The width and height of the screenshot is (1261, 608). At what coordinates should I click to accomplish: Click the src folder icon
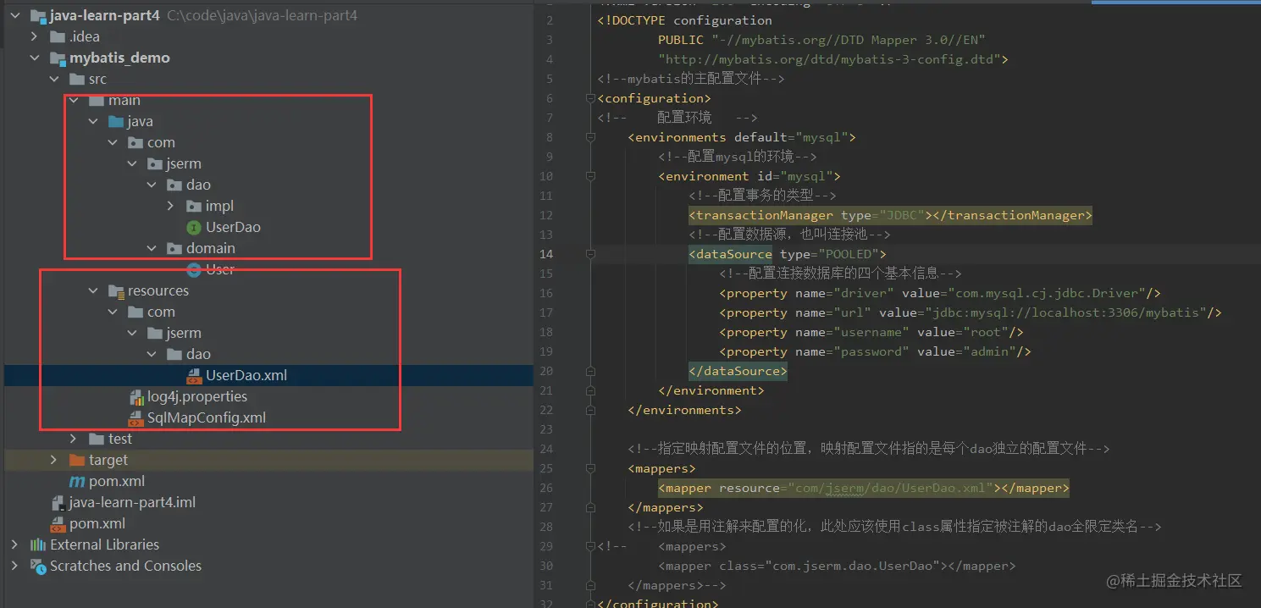coord(77,79)
